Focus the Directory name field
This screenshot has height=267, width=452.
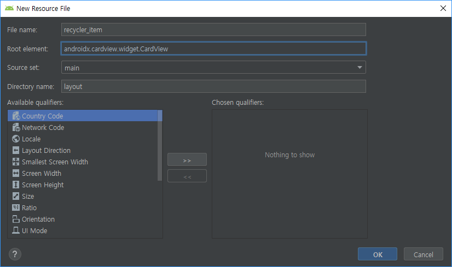point(213,86)
